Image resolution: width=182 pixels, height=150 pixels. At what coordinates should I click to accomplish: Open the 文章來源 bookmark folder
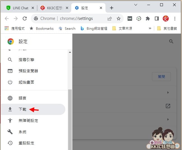pos(122,28)
